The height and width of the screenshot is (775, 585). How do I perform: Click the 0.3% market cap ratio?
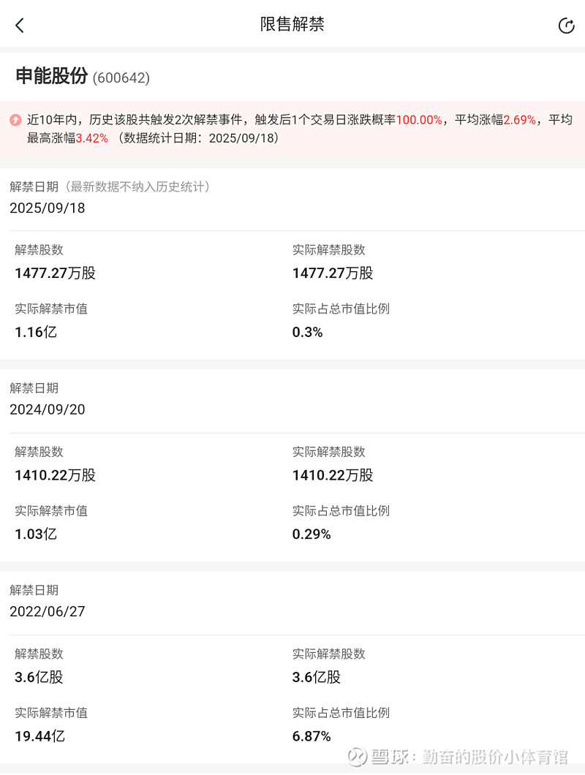click(307, 332)
